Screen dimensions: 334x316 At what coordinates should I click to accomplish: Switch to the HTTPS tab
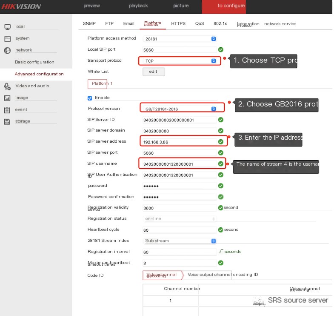[x=178, y=23]
